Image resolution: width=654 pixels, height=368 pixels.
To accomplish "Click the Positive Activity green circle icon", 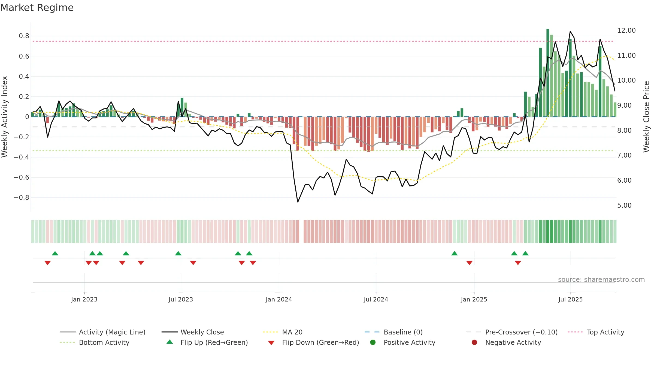I will [373, 342].
